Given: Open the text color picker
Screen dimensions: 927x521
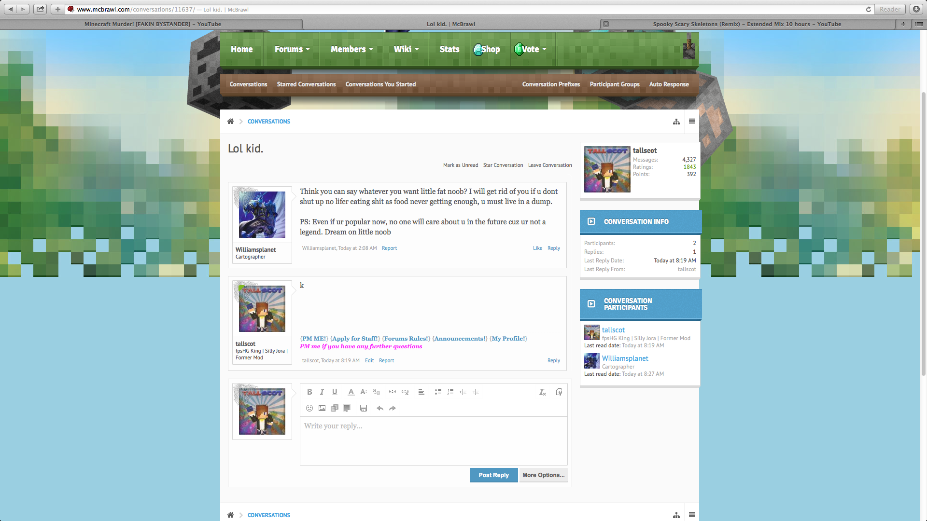Looking at the screenshot, I should (351, 392).
